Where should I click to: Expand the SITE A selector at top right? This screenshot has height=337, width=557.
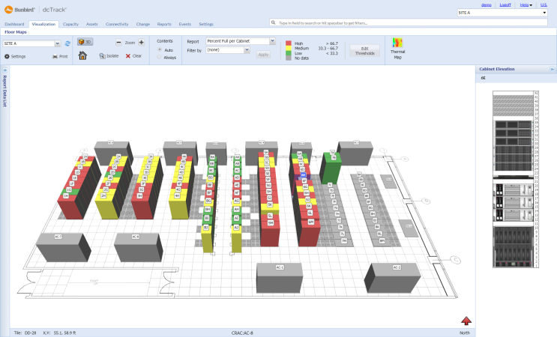click(x=502, y=13)
